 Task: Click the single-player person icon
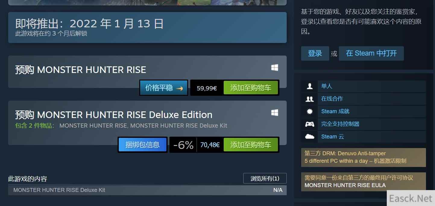click(x=310, y=86)
